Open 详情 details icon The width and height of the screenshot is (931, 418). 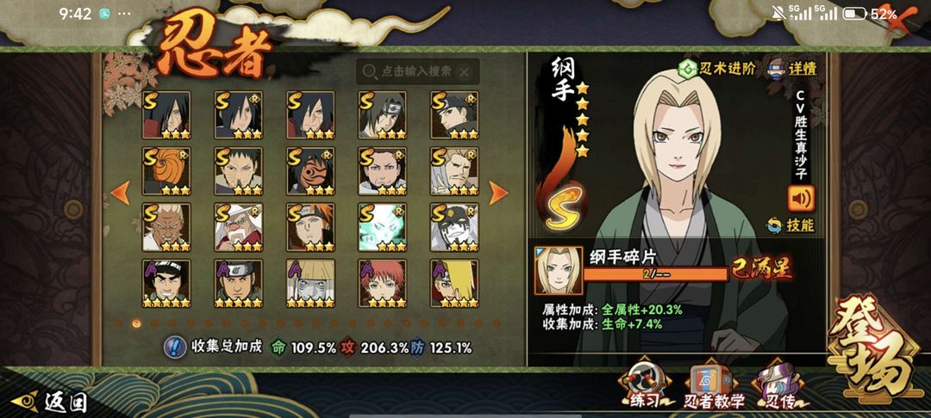point(778,68)
